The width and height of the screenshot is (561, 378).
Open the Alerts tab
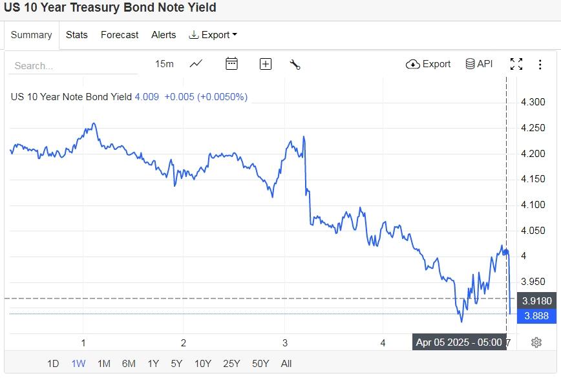coord(164,35)
